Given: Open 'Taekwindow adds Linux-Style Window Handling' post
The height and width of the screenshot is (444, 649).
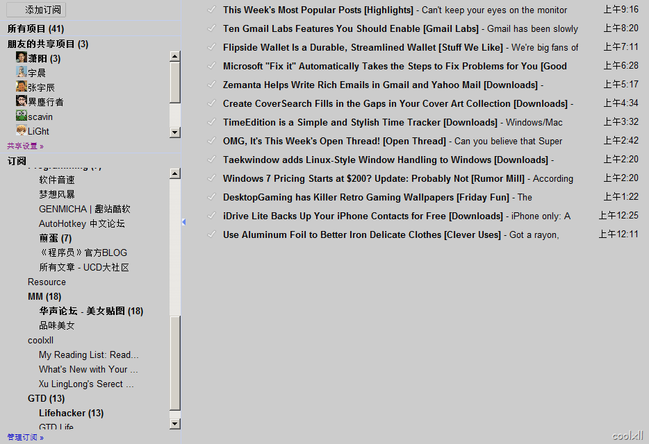Looking at the screenshot, I should pyautogui.click(x=386, y=160).
